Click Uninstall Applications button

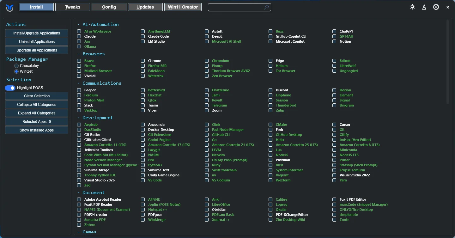coord(37,42)
